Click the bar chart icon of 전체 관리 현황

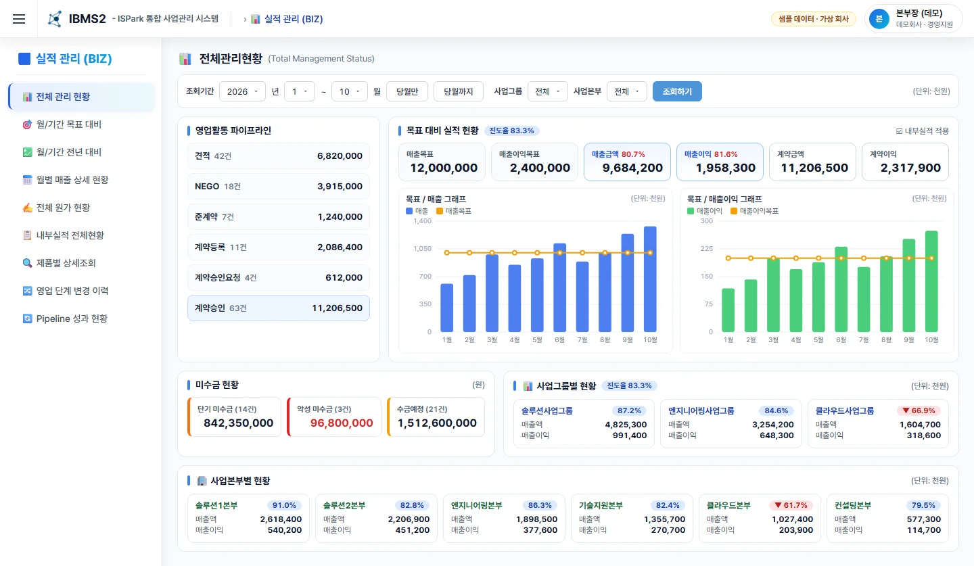27,97
